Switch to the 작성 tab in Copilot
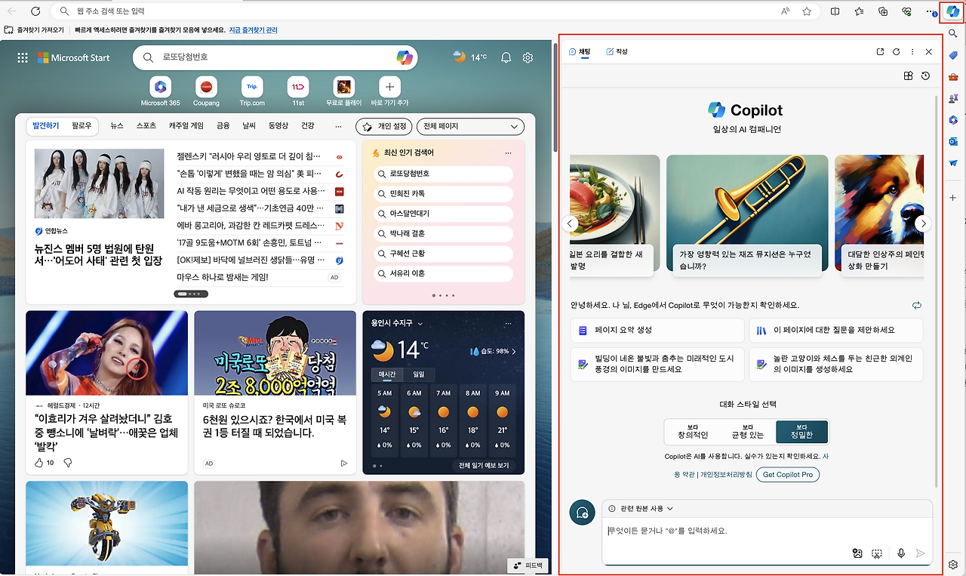Viewport: 966px width, 576px height. coord(617,51)
